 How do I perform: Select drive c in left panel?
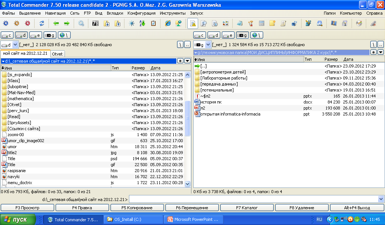[7, 35]
